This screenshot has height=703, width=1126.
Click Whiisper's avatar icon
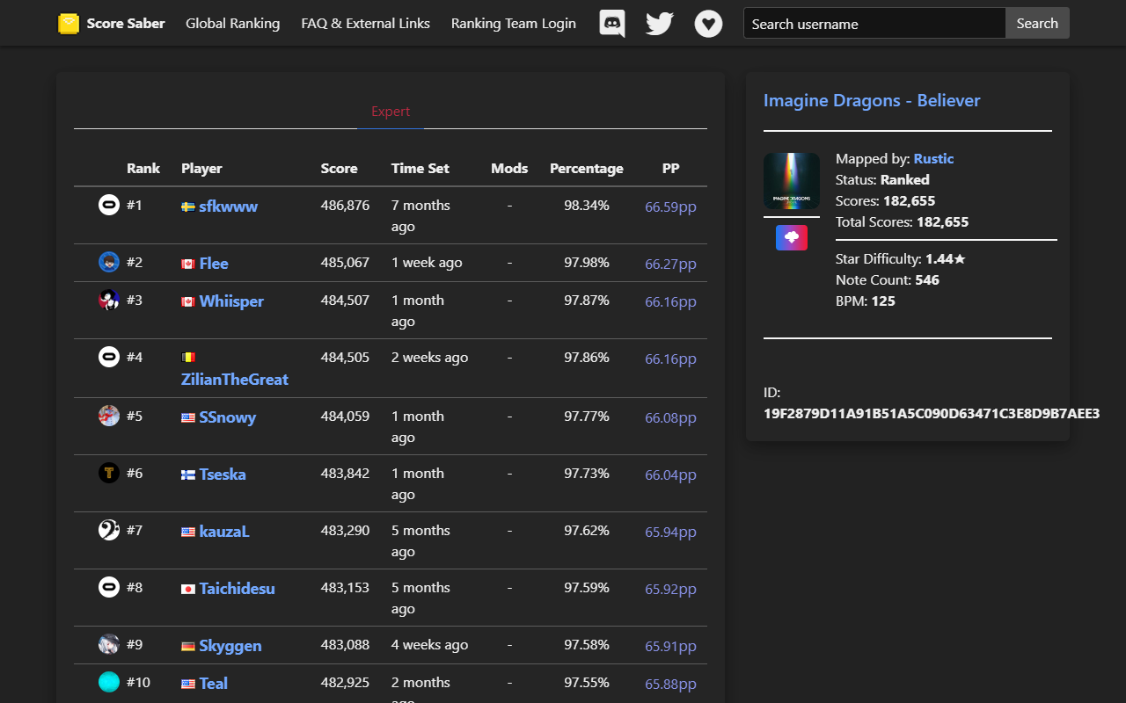pyautogui.click(x=109, y=300)
